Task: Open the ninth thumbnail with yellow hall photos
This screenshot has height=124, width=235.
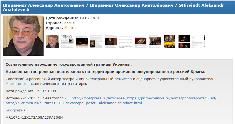Action: coord(169,42)
